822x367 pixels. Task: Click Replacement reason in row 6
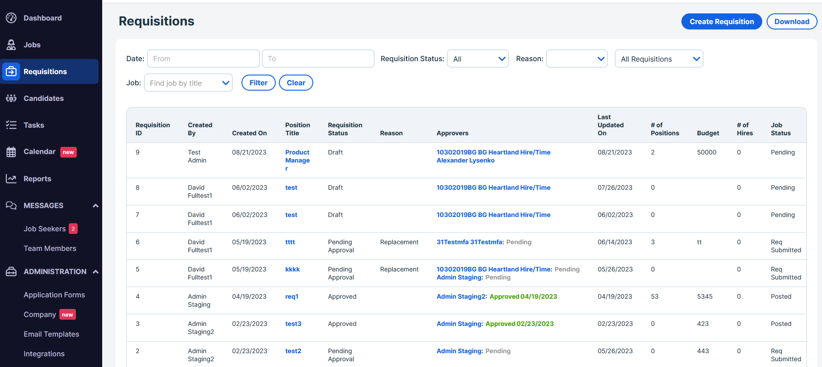click(x=399, y=242)
